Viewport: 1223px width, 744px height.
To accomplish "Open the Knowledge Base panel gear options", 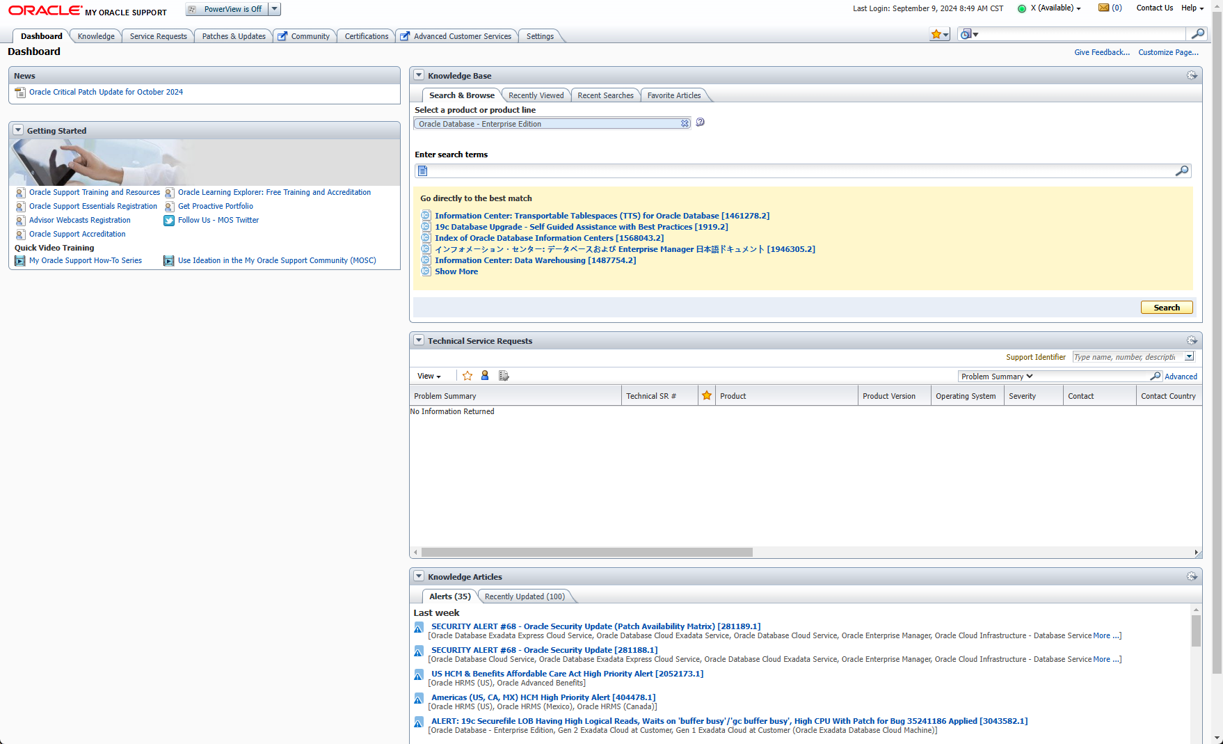I will pos(1192,75).
